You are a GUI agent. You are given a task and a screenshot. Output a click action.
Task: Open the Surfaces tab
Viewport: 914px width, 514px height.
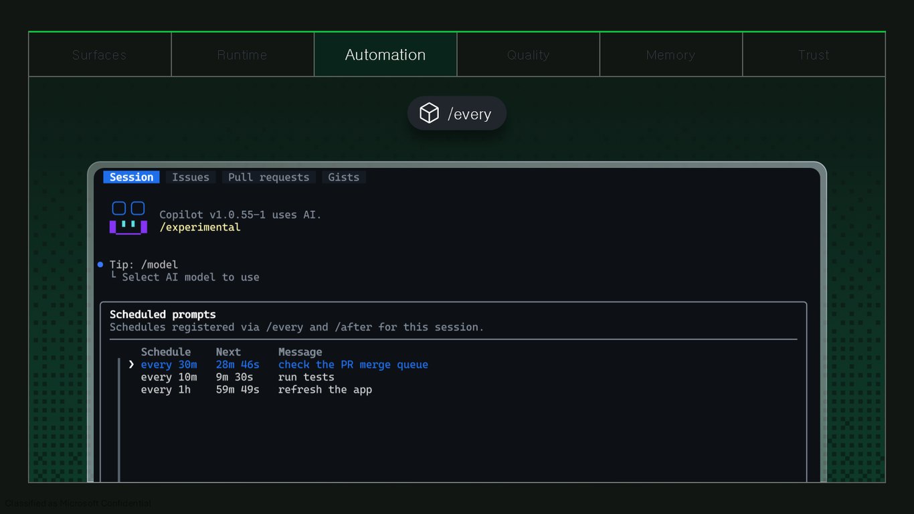[100, 55]
